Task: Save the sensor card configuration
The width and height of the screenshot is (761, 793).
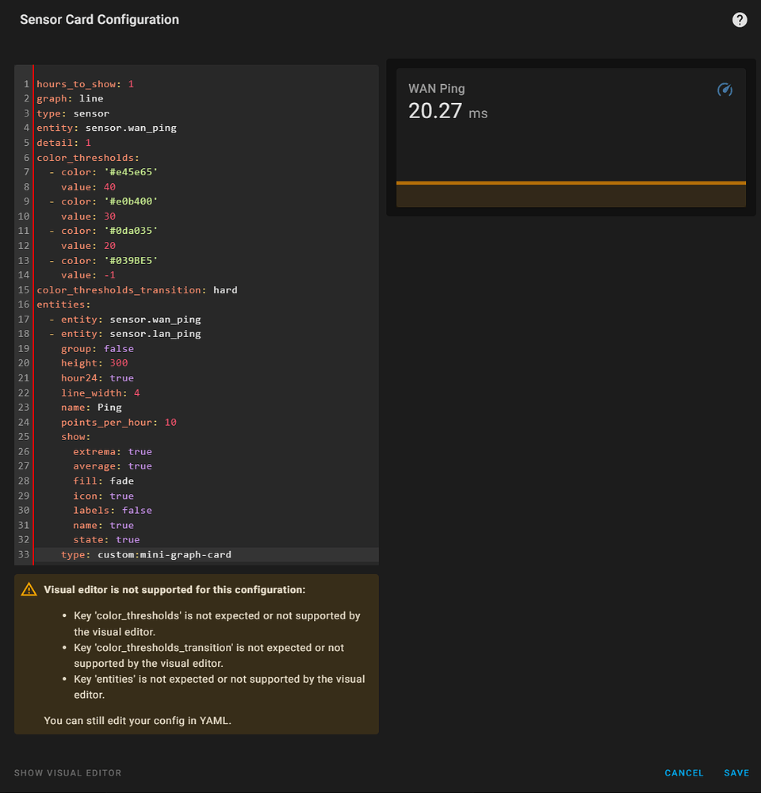Action: point(736,772)
